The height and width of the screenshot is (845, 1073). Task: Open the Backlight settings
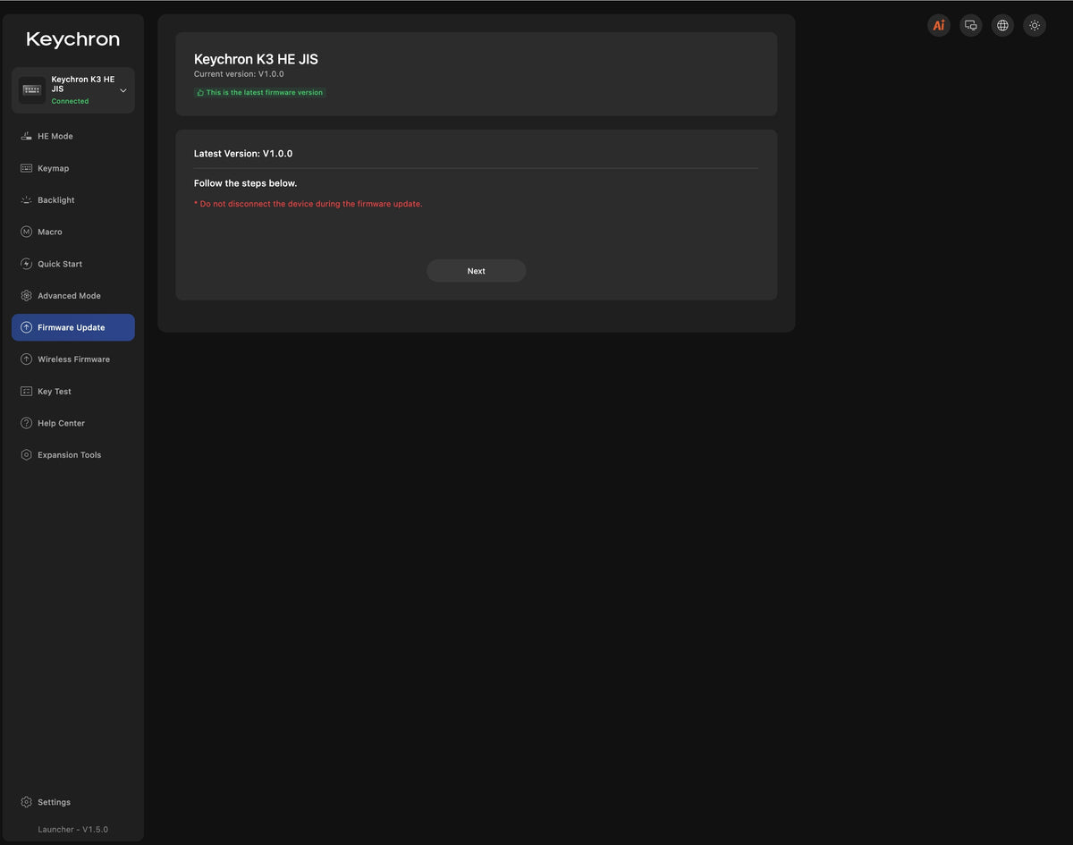click(73, 200)
